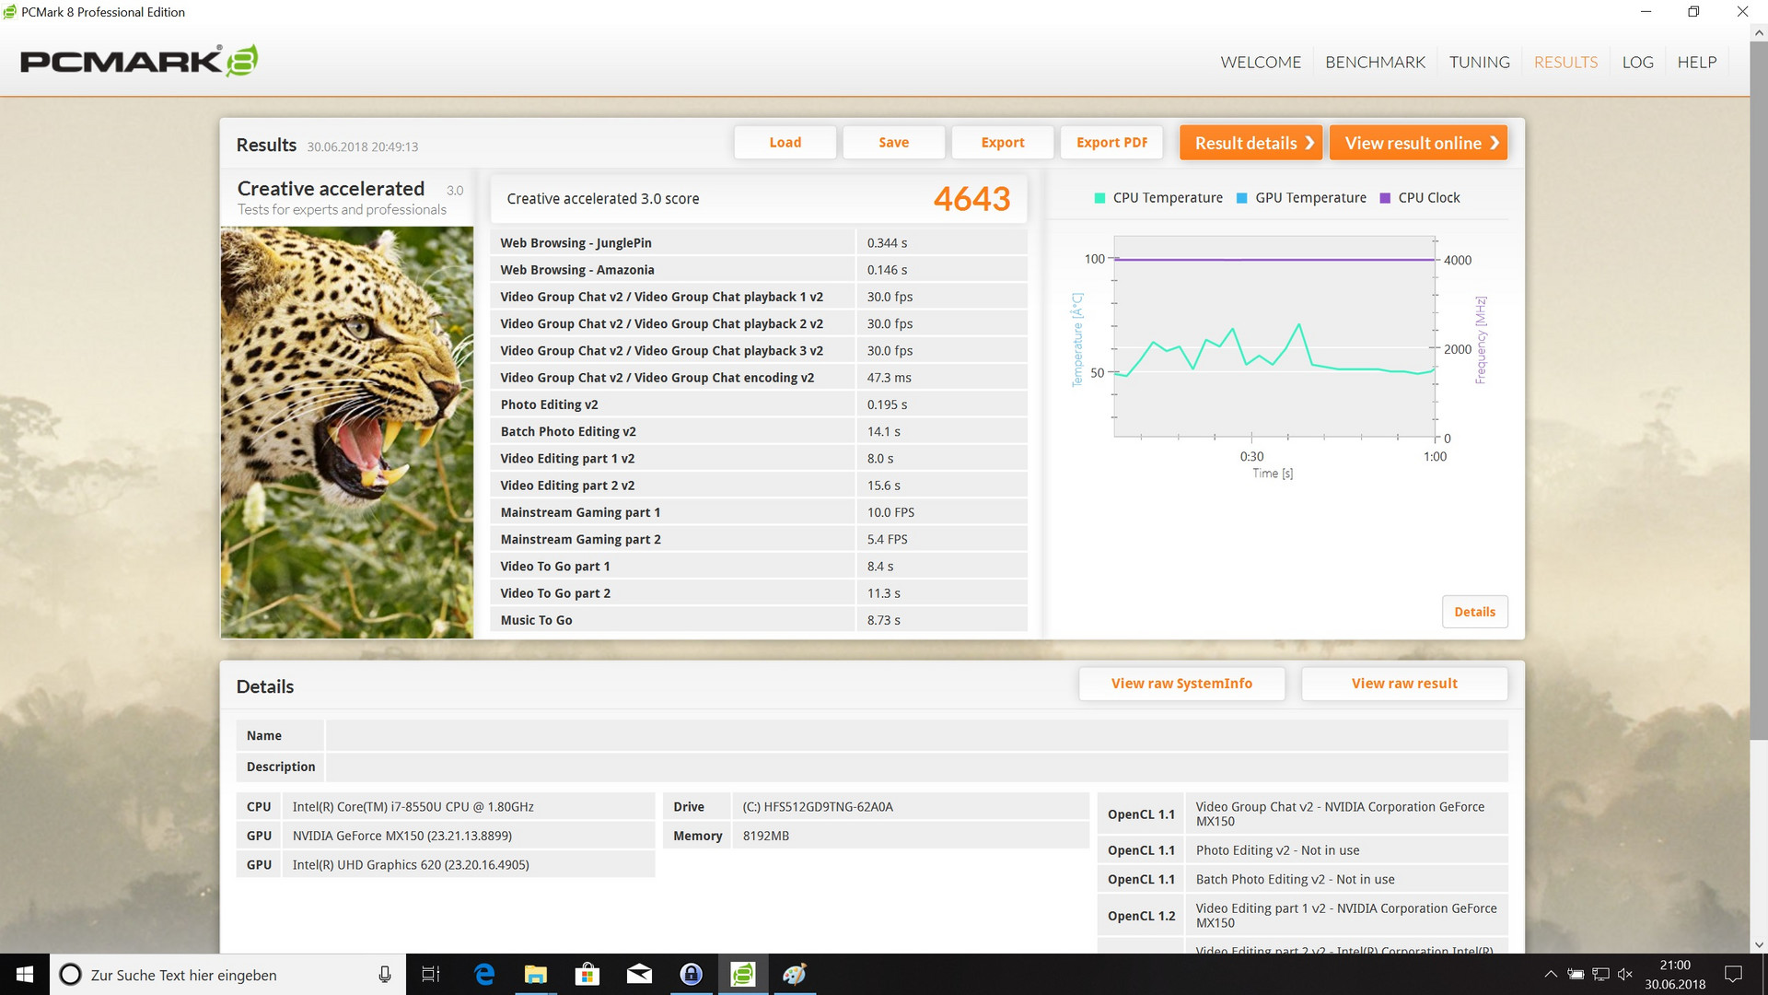The image size is (1768, 995).
Task: Click the PCMark 8 taskbar icon
Action: pyautogui.click(x=742, y=974)
